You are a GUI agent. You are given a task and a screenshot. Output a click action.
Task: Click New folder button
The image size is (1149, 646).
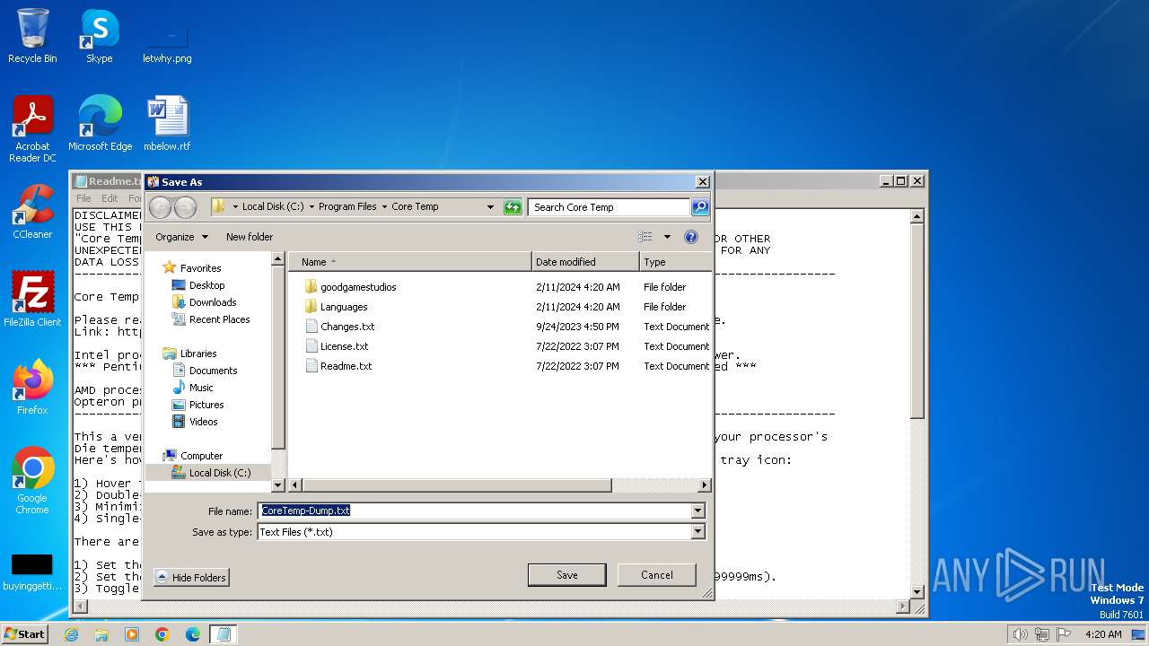[250, 237]
